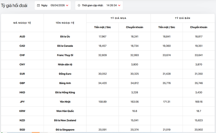The height and width of the screenshot is (133, 216).
Task: Expand the update time chevron next to 14:26:34
Action: (119, 5)
